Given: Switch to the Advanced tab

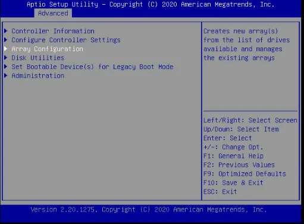Looking at the screenshot, I should click(53, 13).
